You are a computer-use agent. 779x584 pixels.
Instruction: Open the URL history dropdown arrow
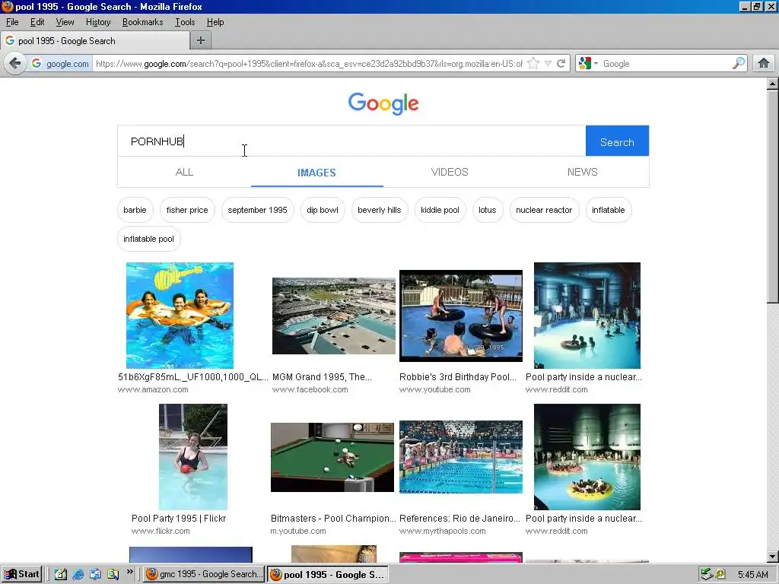(548, 64)
